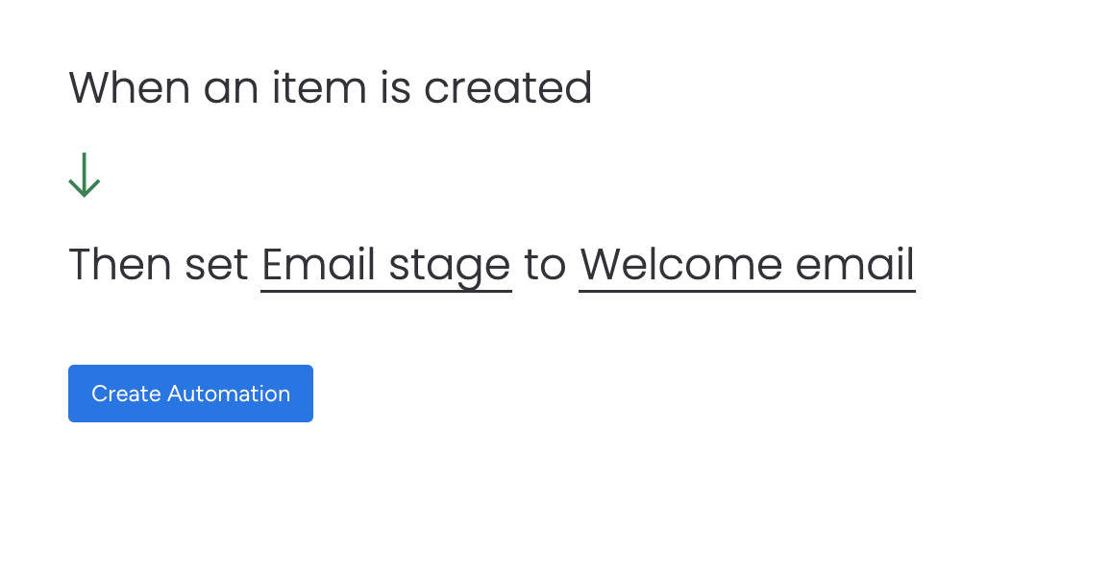Select the 'When an item is created' trigger text
Viewport: 1111px width, 574px height.
(331, 88)
